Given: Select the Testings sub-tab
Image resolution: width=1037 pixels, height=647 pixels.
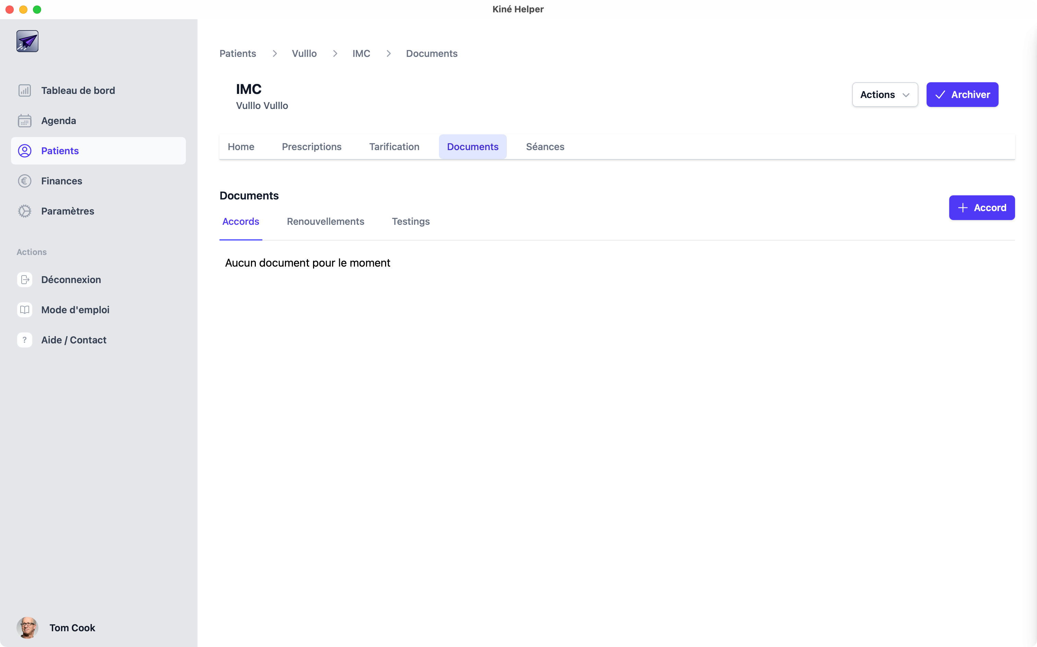Looking at the screenshot, I should coord(410,222).
